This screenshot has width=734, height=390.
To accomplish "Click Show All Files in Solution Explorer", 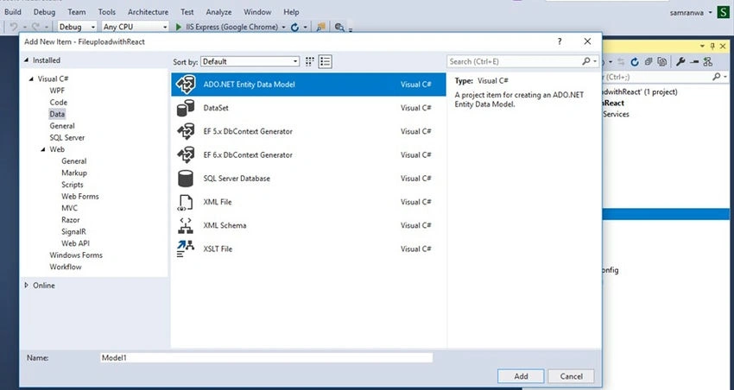I will tap(662, 62).
